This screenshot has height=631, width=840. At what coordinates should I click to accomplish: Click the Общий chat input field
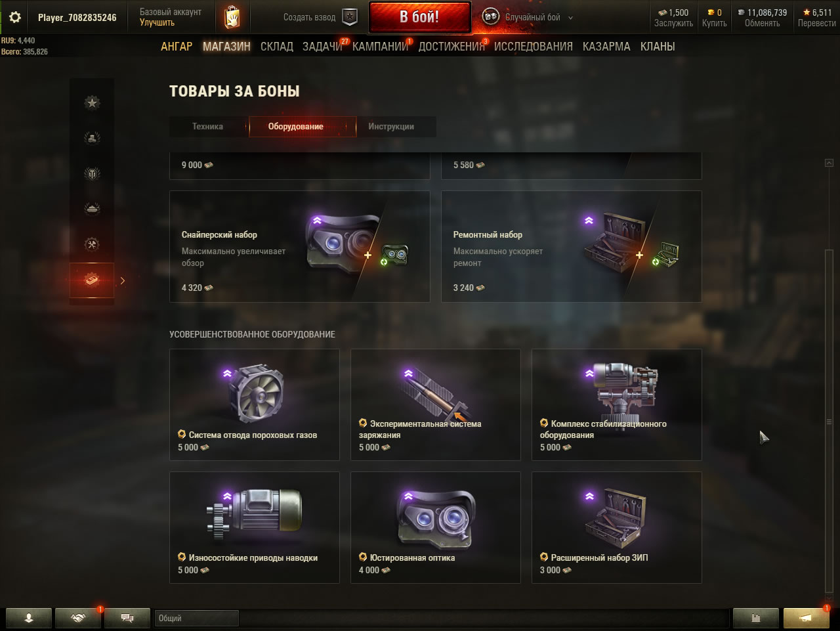[x=196, y=618]
